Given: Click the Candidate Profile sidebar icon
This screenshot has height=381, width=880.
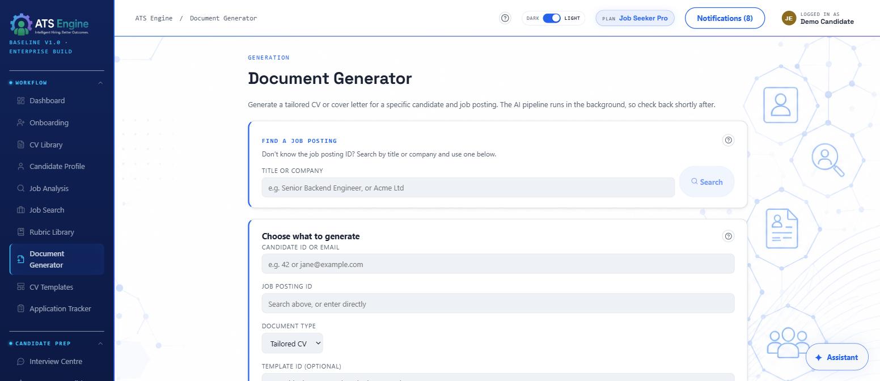Looking at the screenshot, I should [21, 166].
